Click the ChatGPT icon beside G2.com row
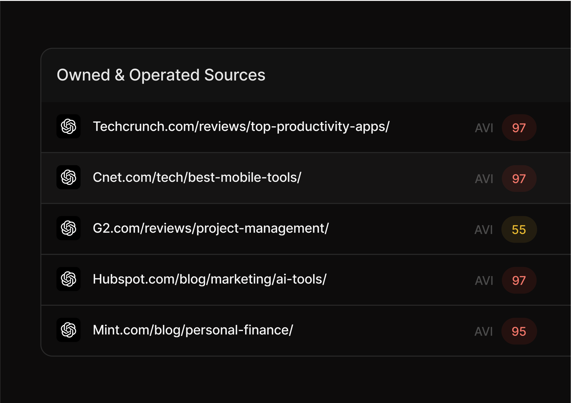 tap(69, 228)
